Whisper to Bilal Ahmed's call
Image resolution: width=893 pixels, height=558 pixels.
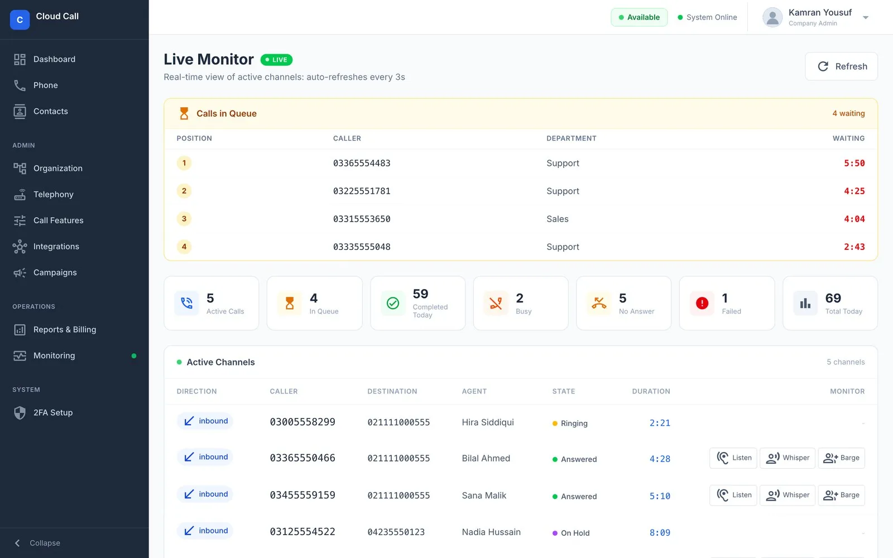[x=788, y=458]
